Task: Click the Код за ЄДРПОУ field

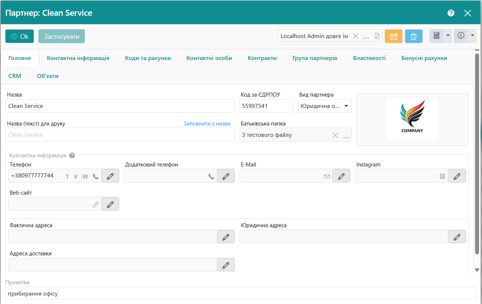Action: pos(266,106)
